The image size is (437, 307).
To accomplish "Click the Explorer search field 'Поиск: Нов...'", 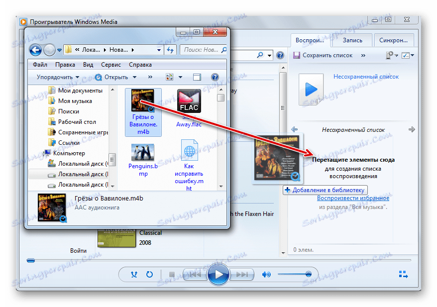I will coord(203,50).
